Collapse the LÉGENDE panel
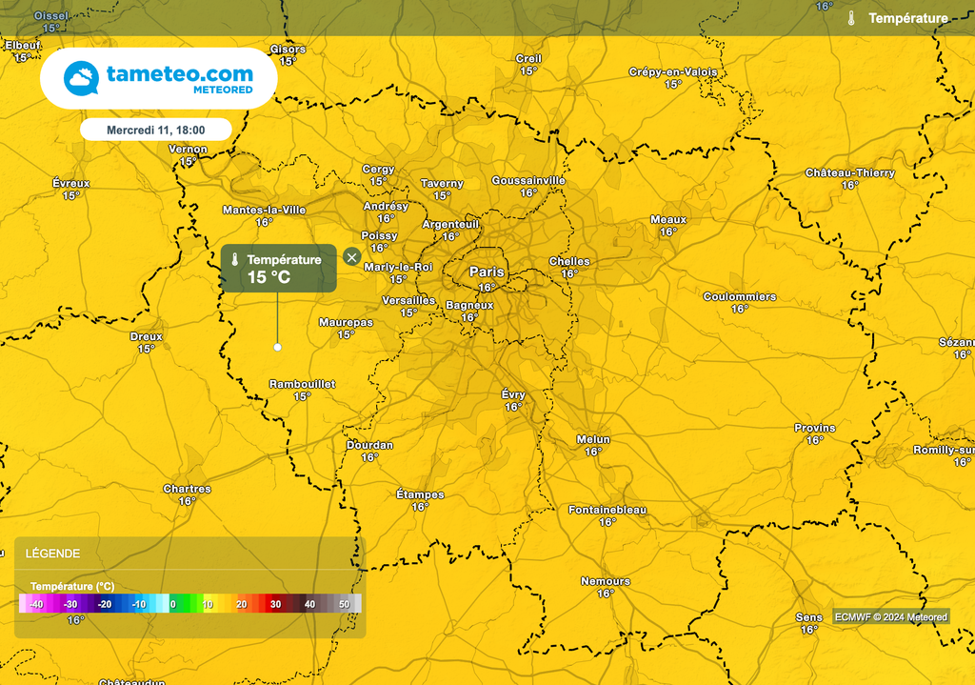This screenshot has height=685, width=975. (x=52, y=554)
